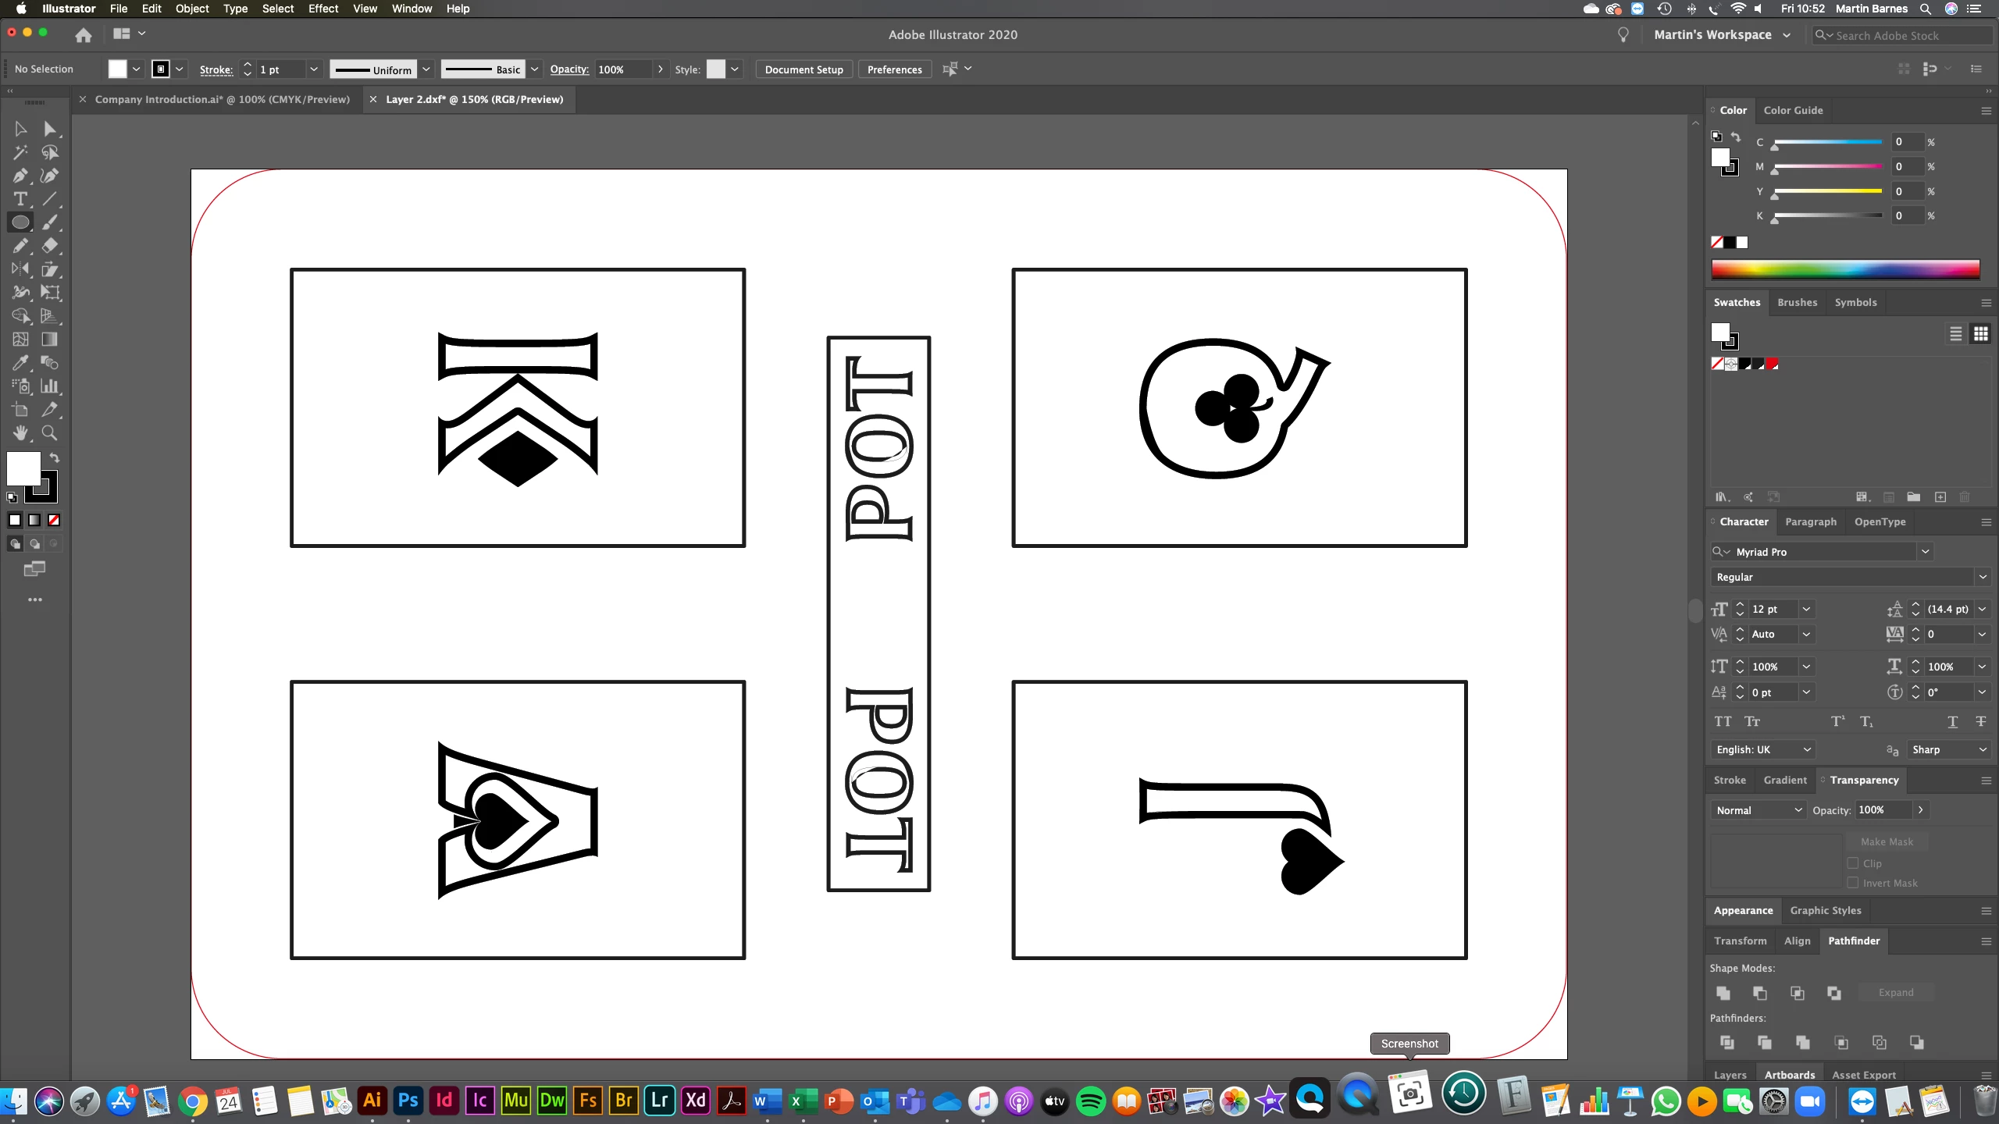1999x1124 pixels.
Task: Select the Zoom tool
Action: click(x=49, y=433)
